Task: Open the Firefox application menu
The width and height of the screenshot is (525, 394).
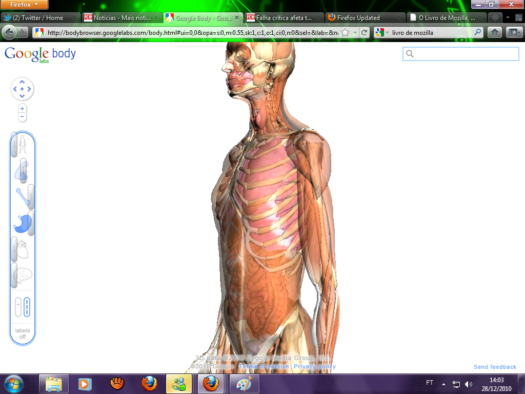Action: [25, 5]
